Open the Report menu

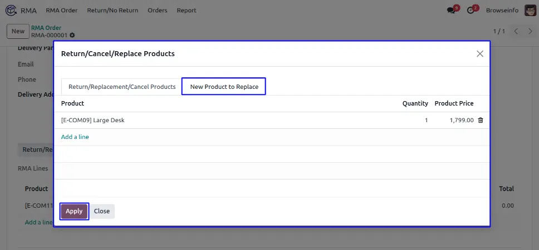[x=187, y=10]
